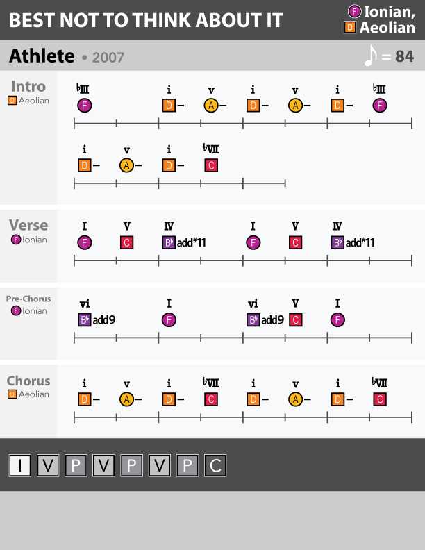Click the opening F chord circle of Intro
The height and width of the screenshot is (550, 425).
85,106
